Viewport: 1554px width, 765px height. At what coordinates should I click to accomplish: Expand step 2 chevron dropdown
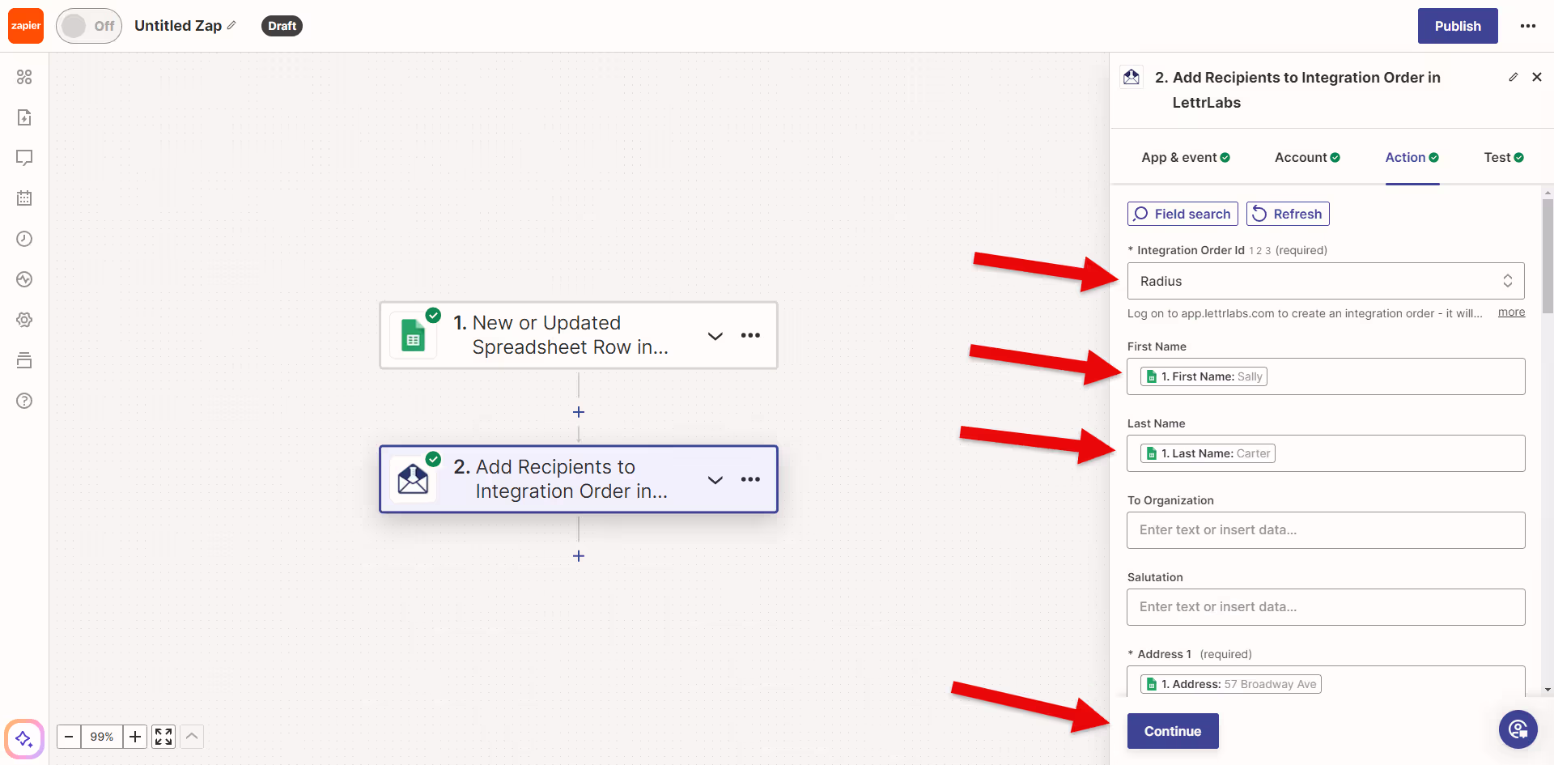[x=715, y=479]
